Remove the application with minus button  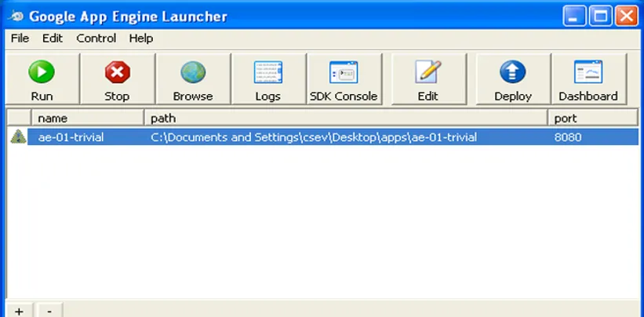pos(49,311)
